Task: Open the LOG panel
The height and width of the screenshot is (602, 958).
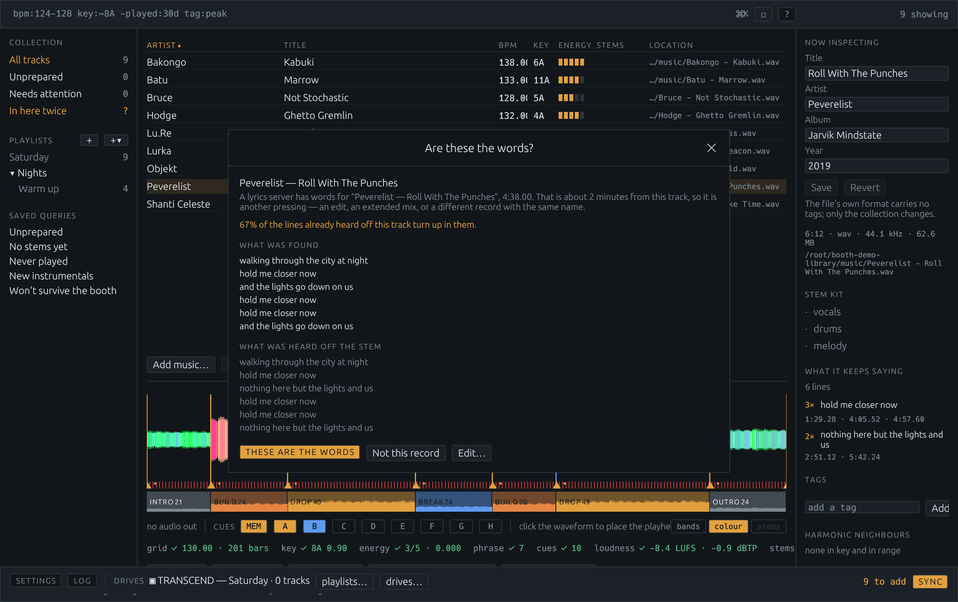Action: 82,580
